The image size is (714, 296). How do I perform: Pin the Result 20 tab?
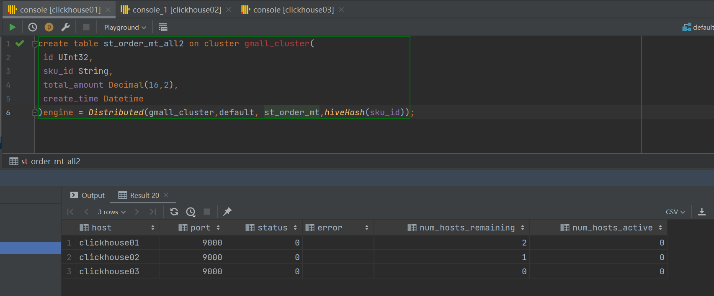(x=227, y=212)
